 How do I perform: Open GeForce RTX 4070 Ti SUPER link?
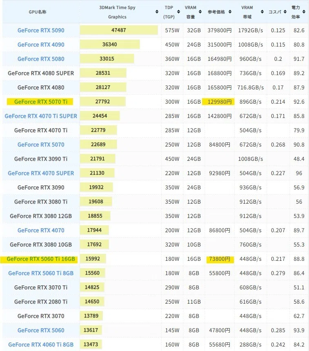coord(41,116)
